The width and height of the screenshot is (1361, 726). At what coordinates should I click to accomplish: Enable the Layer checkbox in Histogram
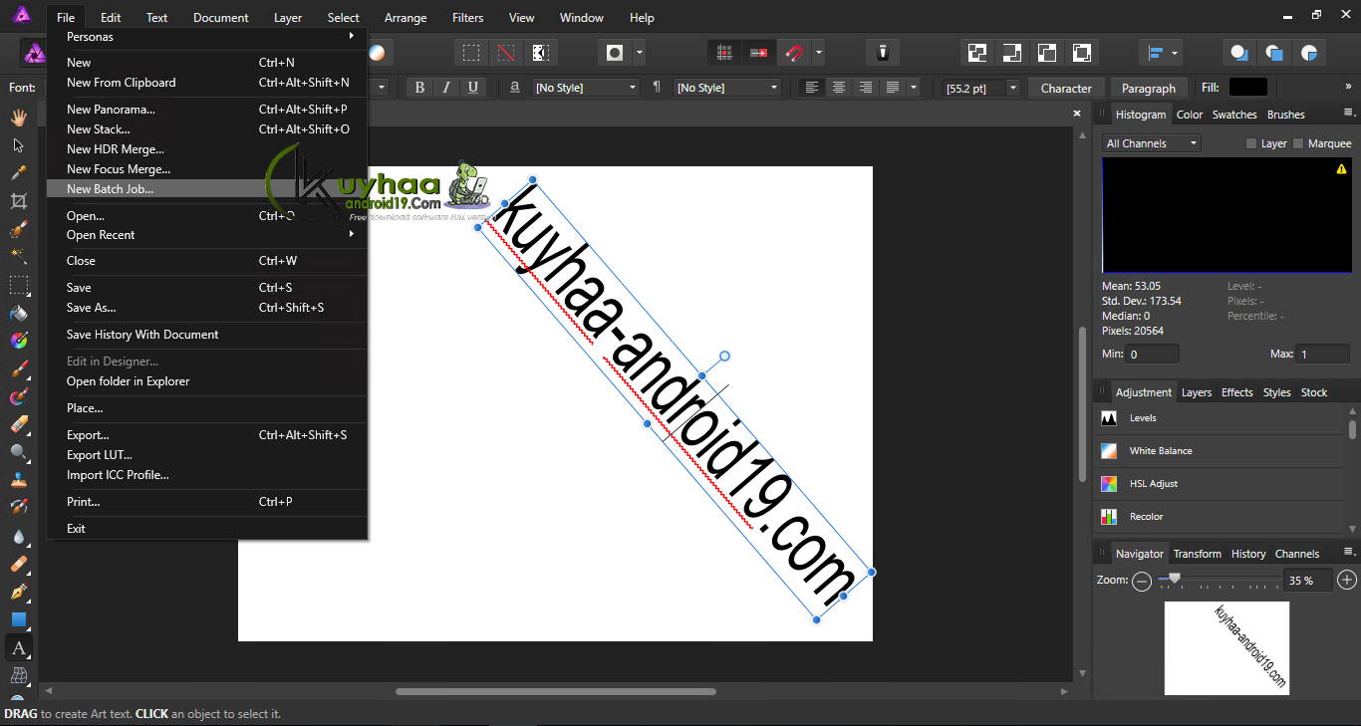(1251, 143)
